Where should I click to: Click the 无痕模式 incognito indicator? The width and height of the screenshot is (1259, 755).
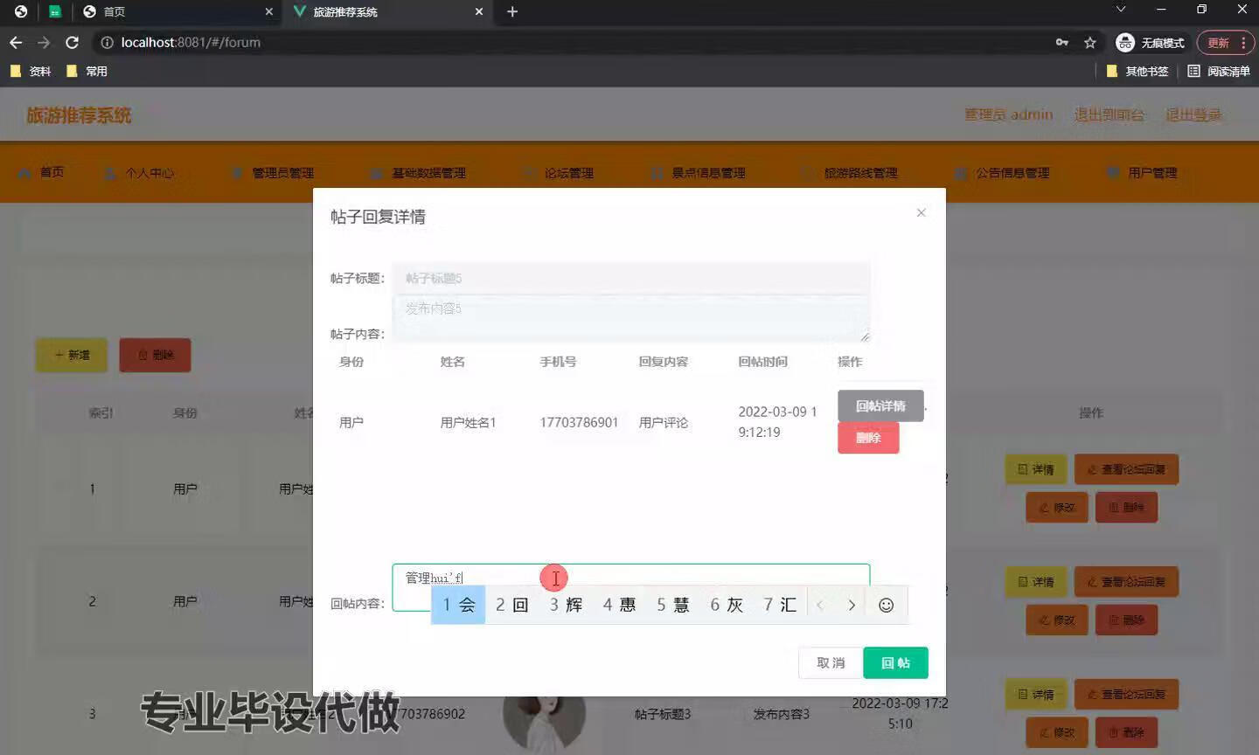(x=1150, y=42)
